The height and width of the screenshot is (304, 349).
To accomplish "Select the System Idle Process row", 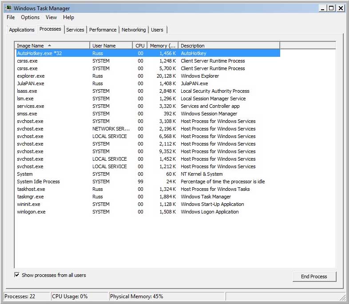I will pyautogui.click(x=148, y=182).
